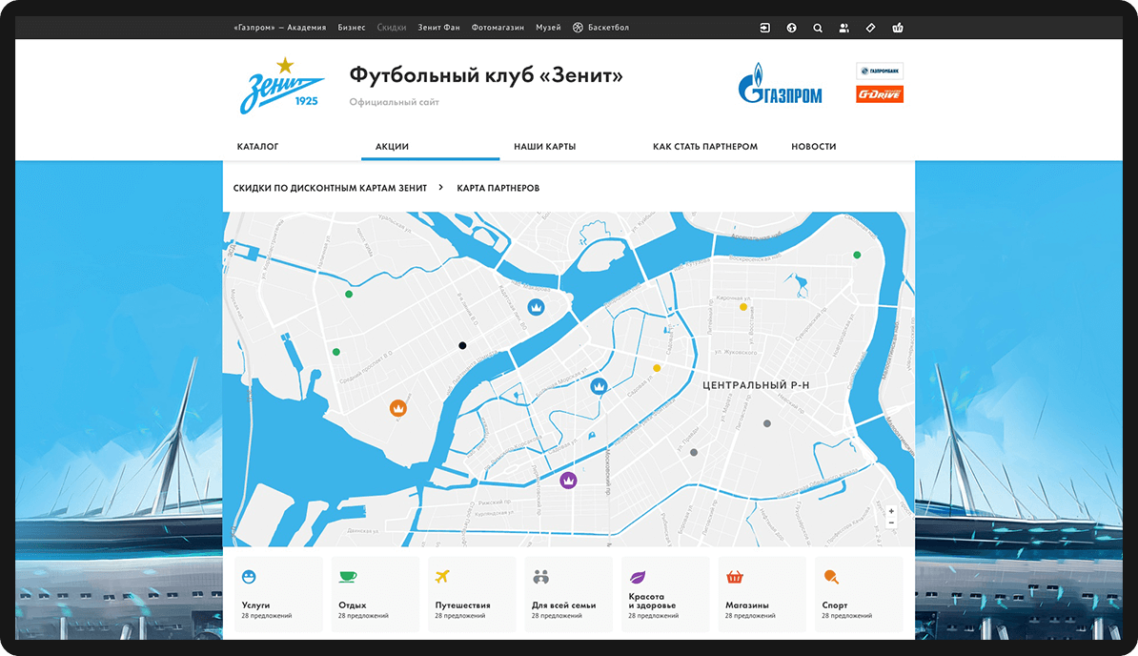1138x656 pixels.
Task: Click the Официальный сайт subtitle
Action: coord(394,102)
